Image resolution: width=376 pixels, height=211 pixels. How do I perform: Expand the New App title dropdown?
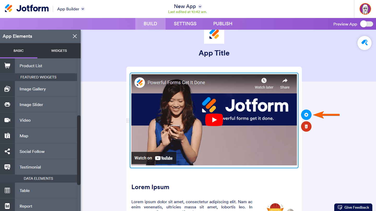[200, 7]
